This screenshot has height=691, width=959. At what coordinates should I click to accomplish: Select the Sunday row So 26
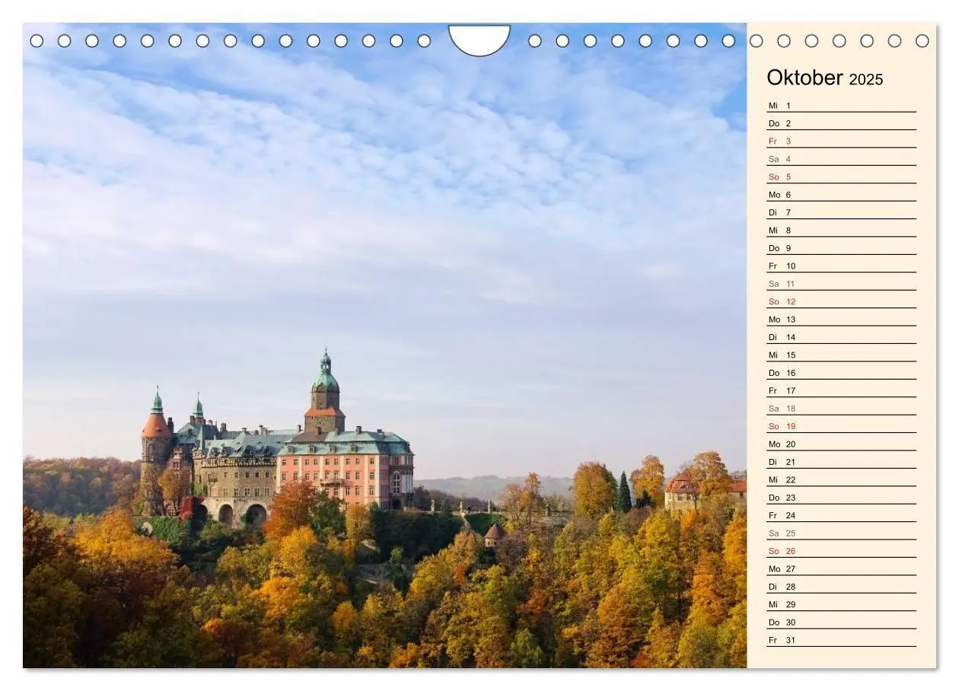tap(841, 550)
